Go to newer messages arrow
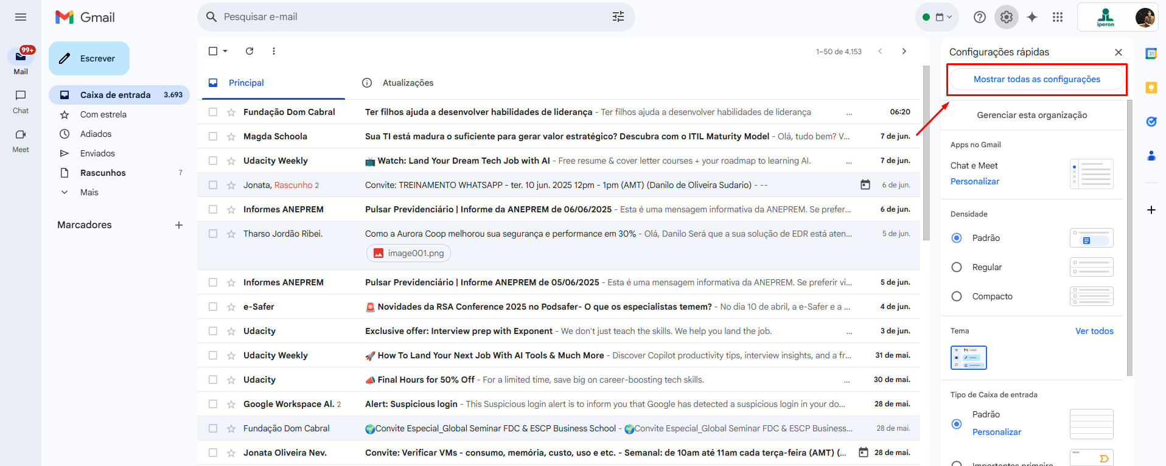The width and height of the screenshot is (1166, 466). coord(880,51)
